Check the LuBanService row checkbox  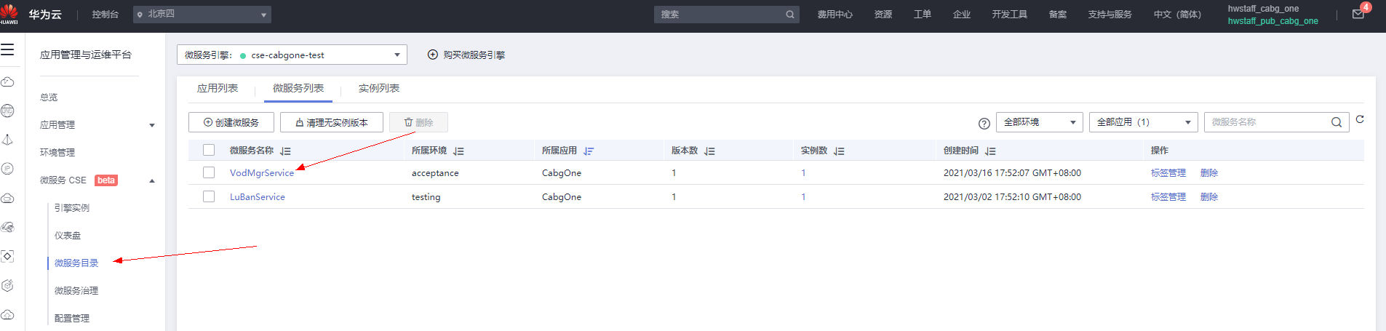click(209, 196)
